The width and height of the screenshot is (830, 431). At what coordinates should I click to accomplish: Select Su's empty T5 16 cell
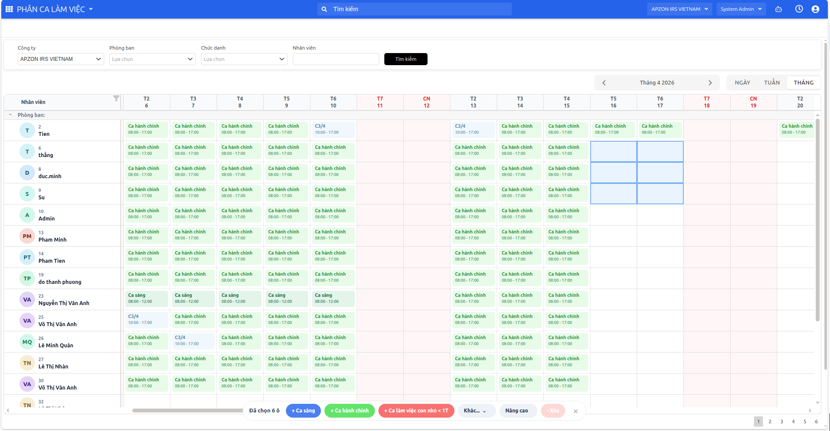coord(613,194)
